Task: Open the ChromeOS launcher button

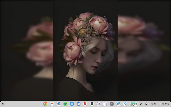Action: point(3,104)
